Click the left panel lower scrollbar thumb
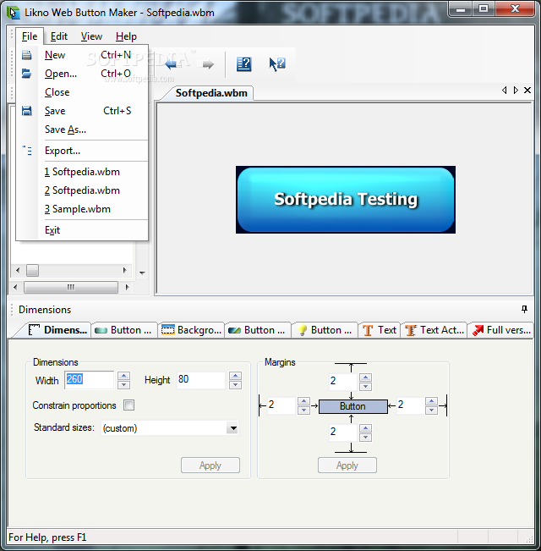Image resolution: width=541 pixels, height=551 pixels. [71, 287]
